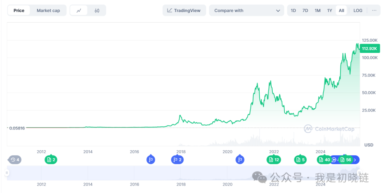Image resolution: width=381 pixels, height=193 pixels.
Task: Open the more options ellipsis menu
Action: coord(374,11)
